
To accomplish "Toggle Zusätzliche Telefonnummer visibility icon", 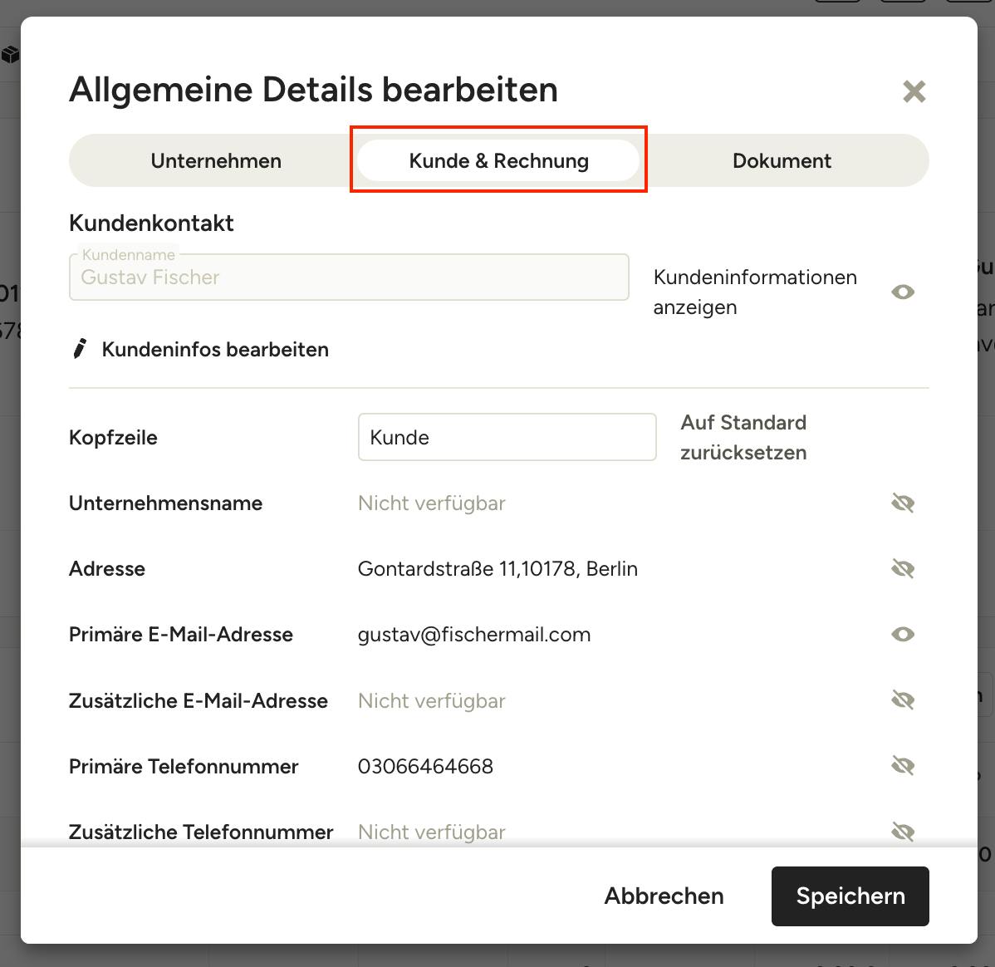I will tap(902, 832).
